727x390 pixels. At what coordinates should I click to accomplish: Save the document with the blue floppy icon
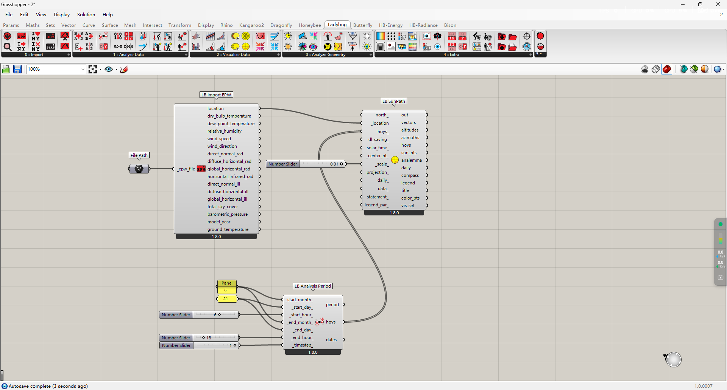coord(17,69)
